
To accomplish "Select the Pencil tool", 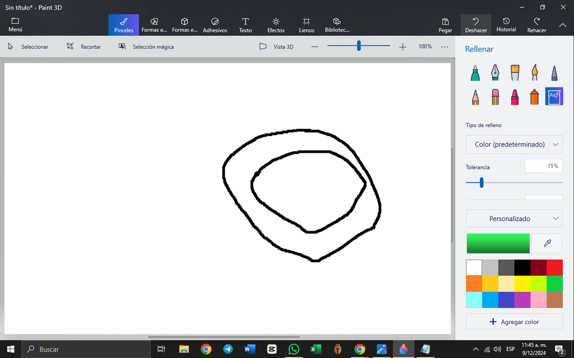I will tap(475, 96).
